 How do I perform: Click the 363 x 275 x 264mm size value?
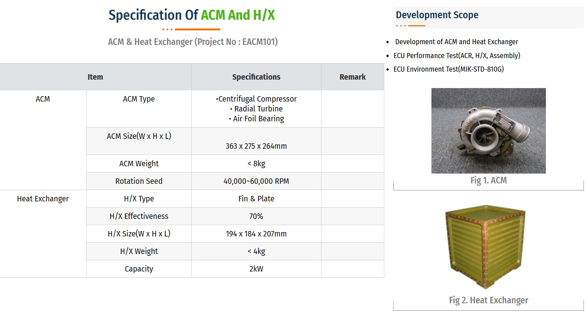tap(256, 146)
